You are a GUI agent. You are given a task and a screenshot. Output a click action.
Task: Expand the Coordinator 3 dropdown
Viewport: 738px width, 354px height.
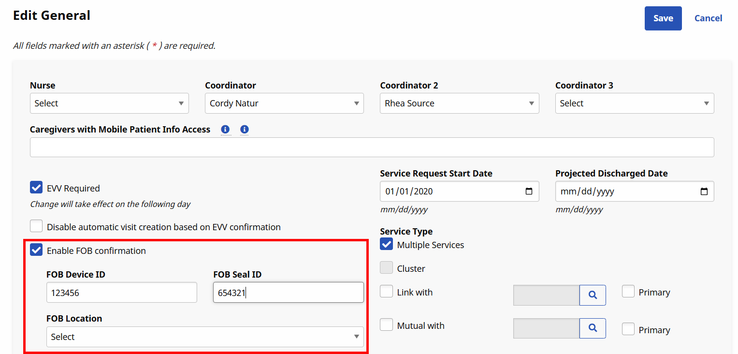tap(634, 103)
